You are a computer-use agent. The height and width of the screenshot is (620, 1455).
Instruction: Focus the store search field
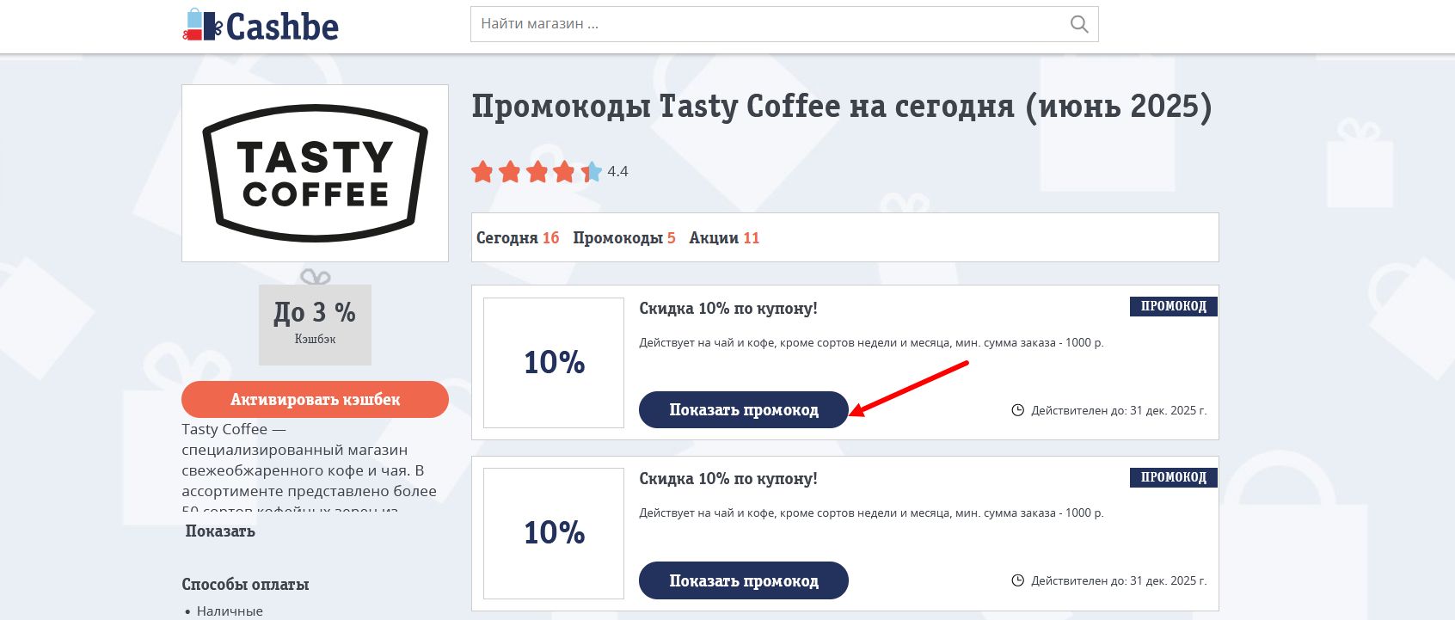(784, 24)
